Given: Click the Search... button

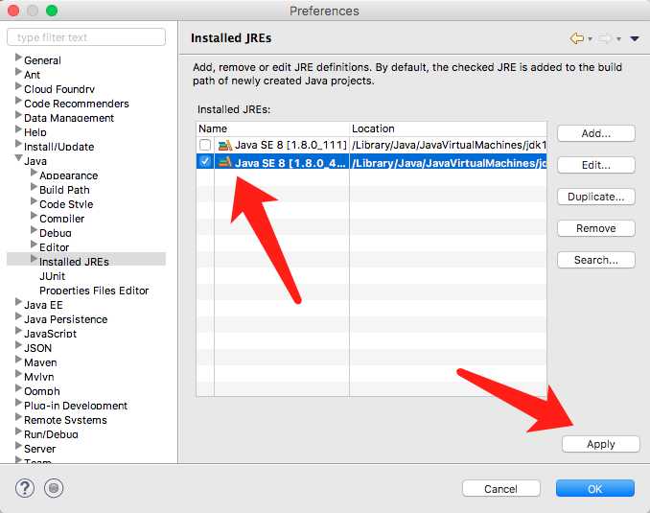Looking at the screenshot, I should 596,260.
